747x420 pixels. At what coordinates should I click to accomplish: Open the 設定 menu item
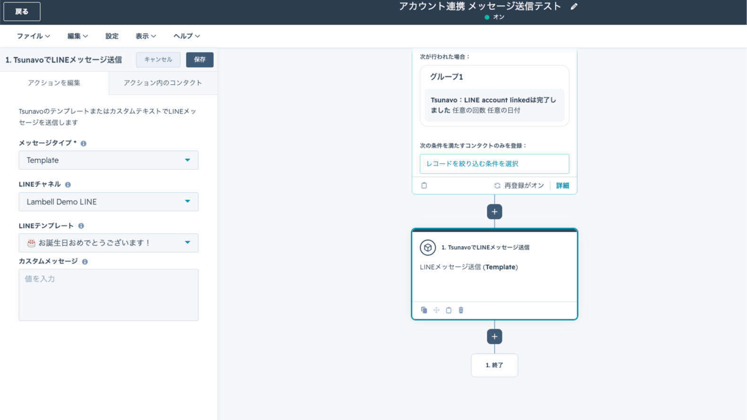tap(112, 36)
